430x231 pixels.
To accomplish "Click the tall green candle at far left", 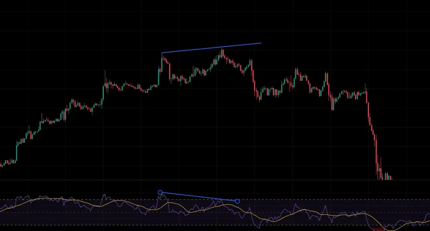I will (17, 152).
